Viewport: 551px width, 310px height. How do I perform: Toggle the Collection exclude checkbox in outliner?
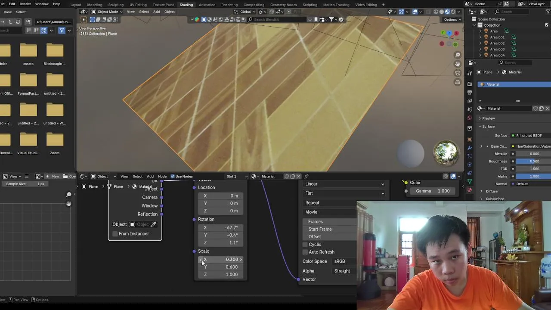click(x=547, y=25)
